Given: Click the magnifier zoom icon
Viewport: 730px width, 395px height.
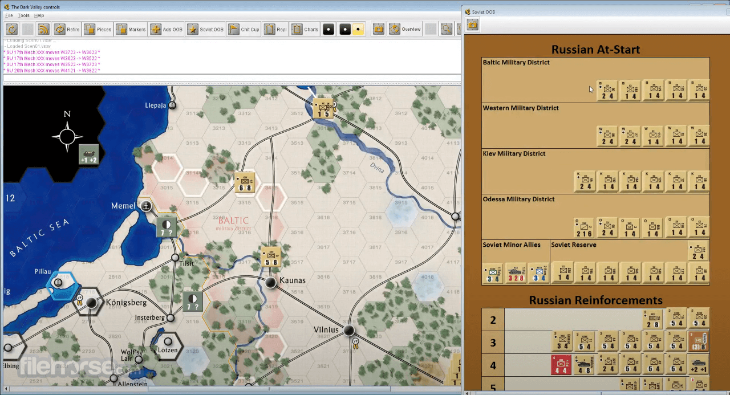Looking at the screenshot, I should click(447, 29).
